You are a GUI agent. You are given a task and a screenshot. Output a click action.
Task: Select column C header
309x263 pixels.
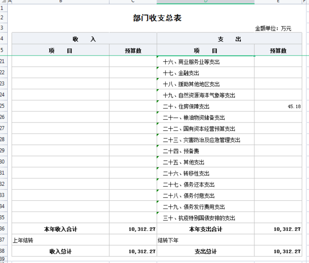click(133, 2)
